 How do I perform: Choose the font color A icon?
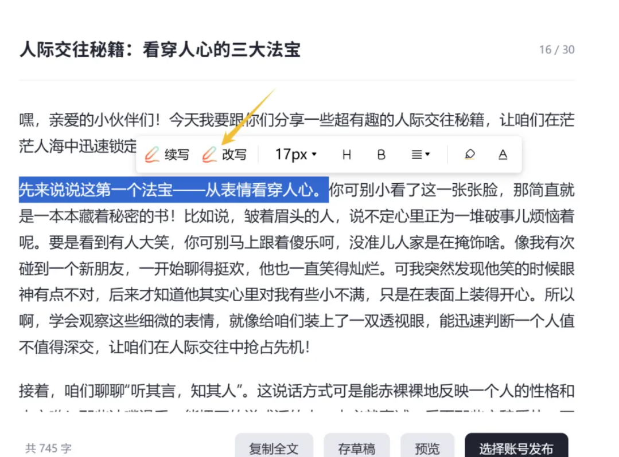(503, 155)
